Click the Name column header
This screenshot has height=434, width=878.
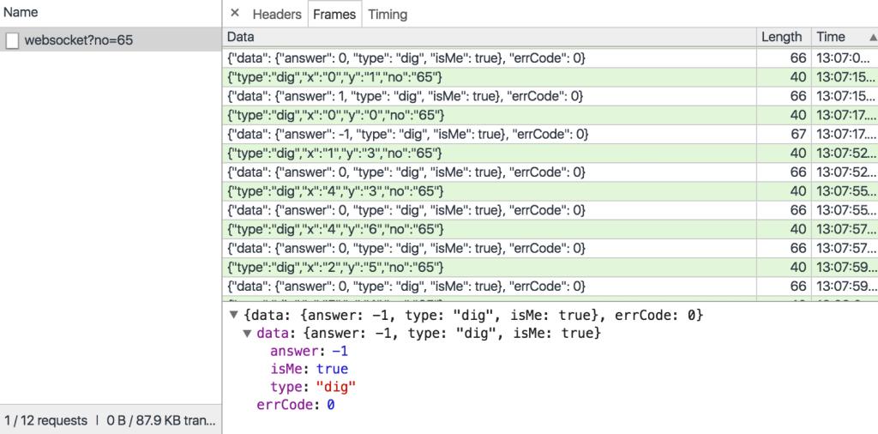(21, 13)
